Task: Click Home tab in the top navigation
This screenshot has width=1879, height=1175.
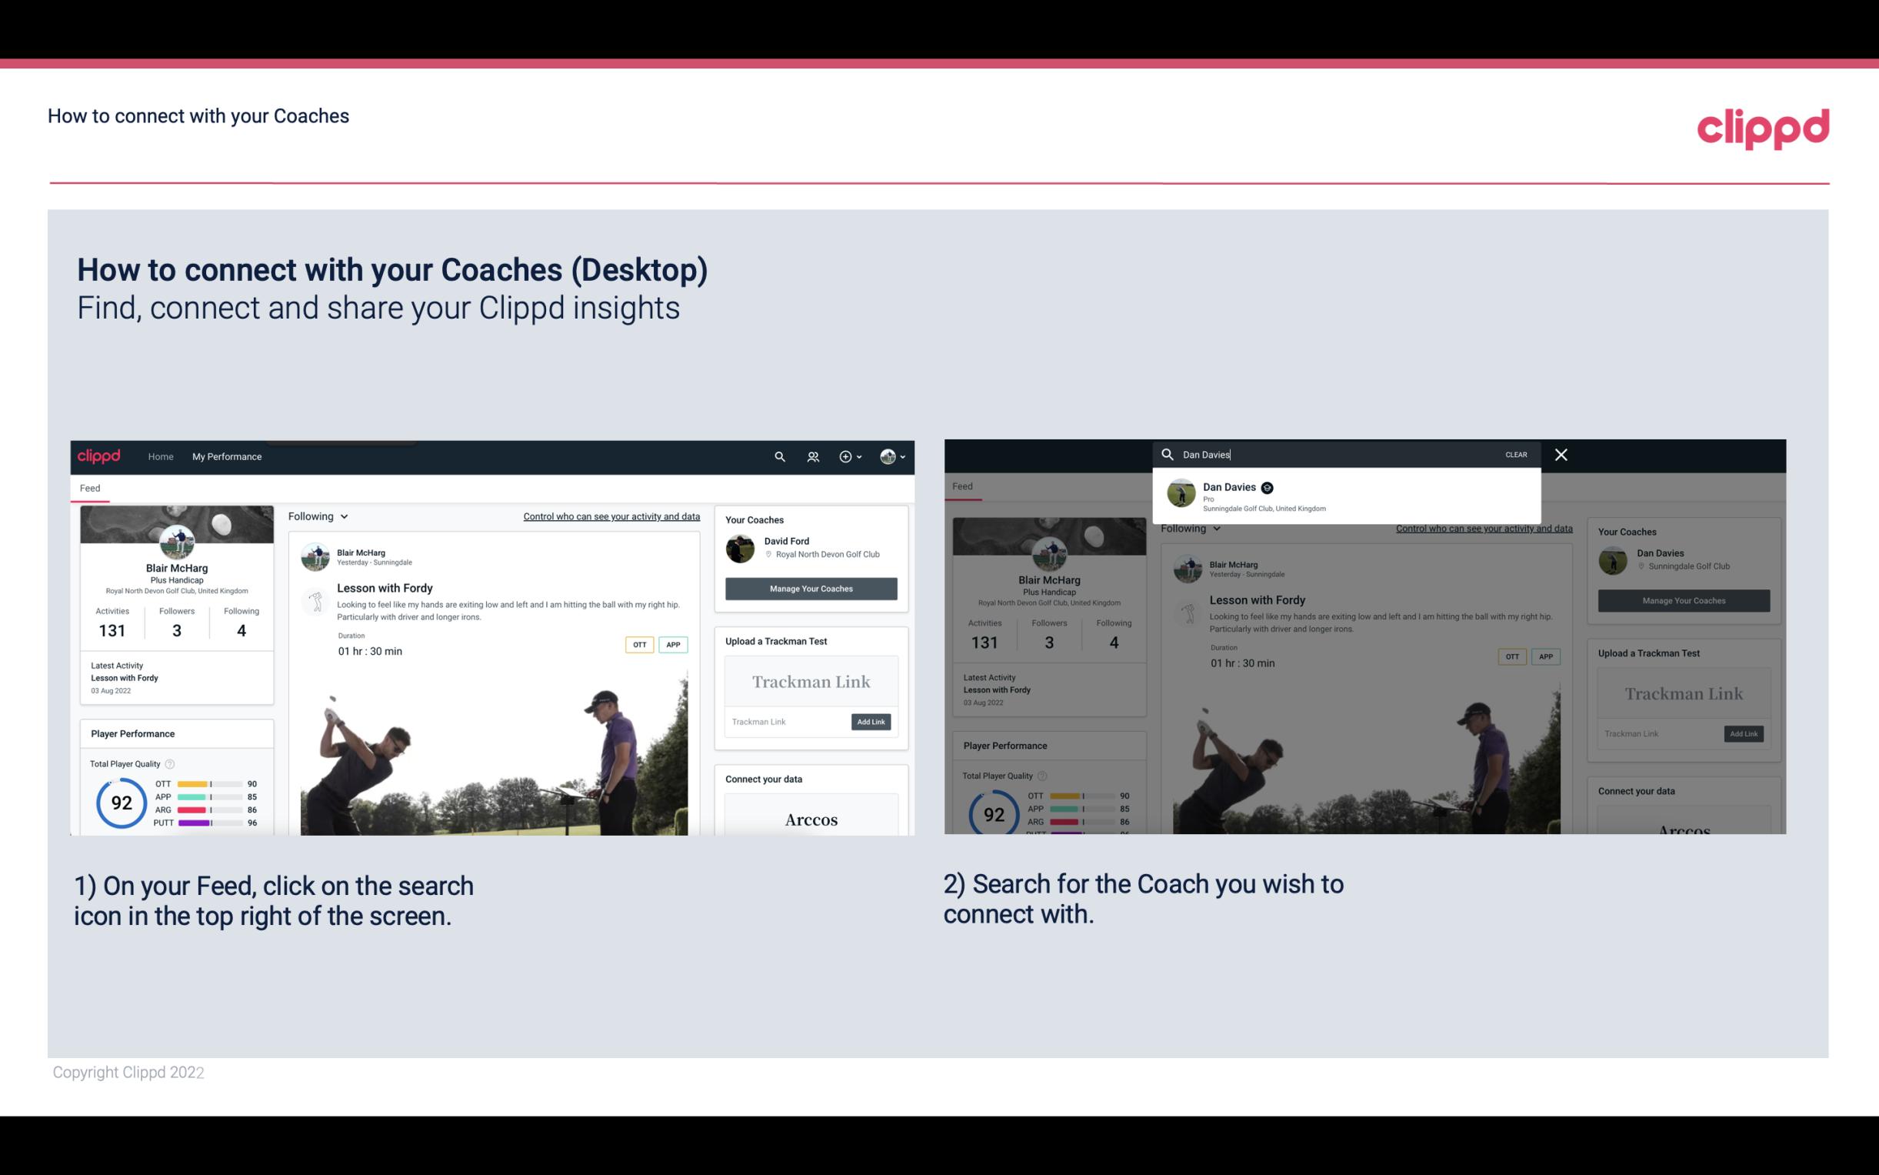Action: click(160, 456)
